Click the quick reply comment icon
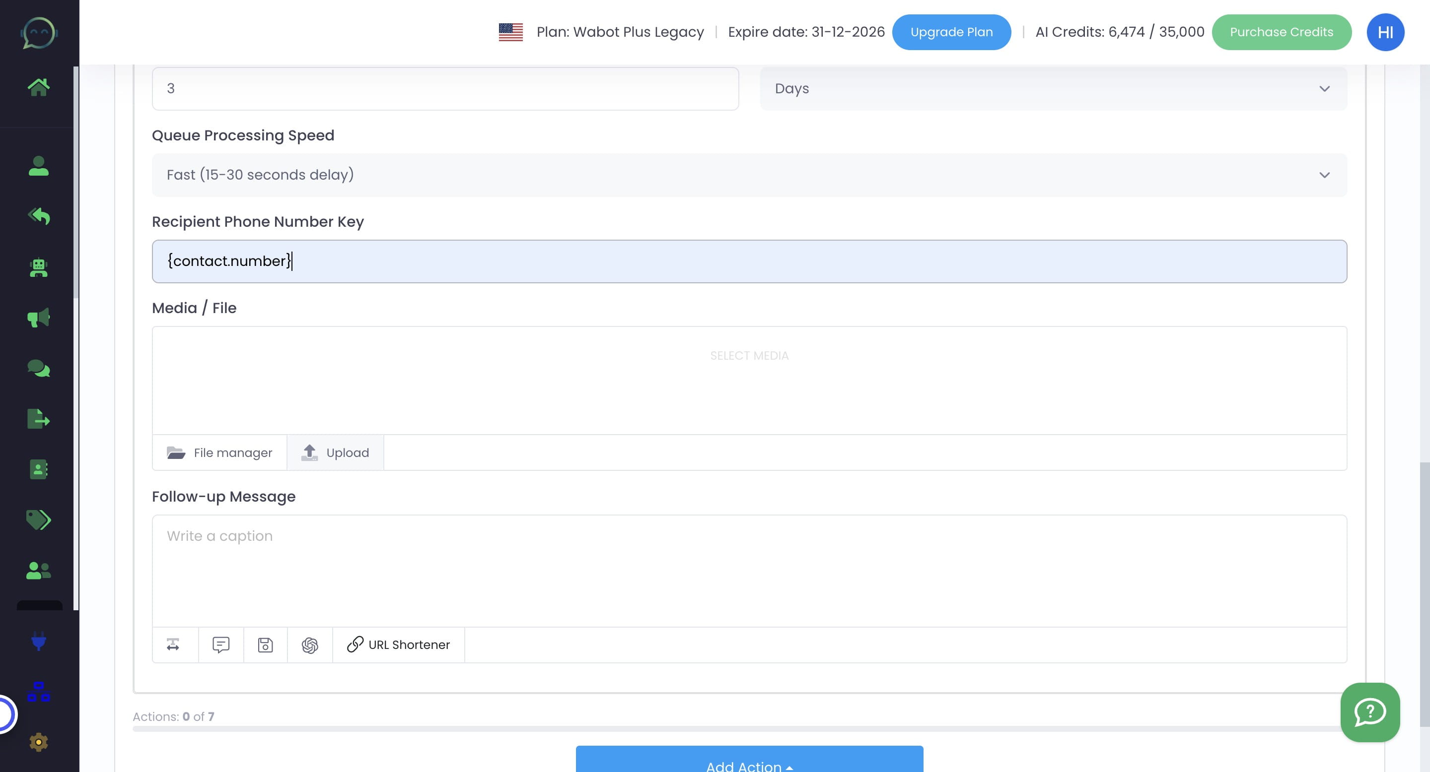 [x=221, y=645]
